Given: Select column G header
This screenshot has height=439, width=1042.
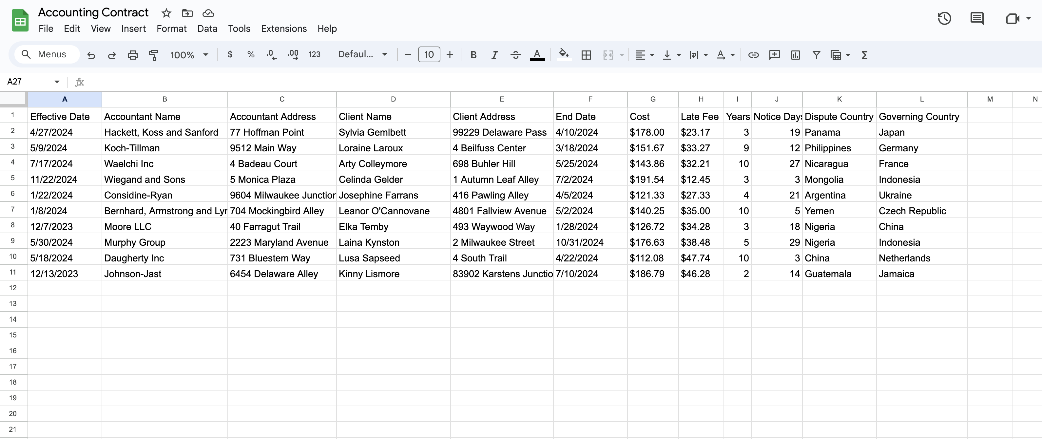Looking at the screenshot, I should click(x=652, y=99).
